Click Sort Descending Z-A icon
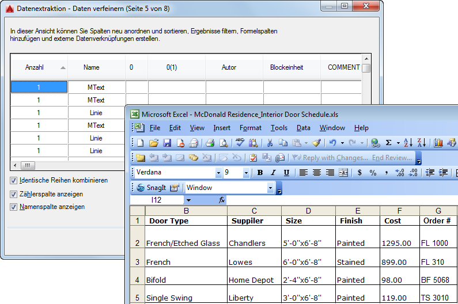The height and width of the screenshot is (304, 458). click(422, 143)
